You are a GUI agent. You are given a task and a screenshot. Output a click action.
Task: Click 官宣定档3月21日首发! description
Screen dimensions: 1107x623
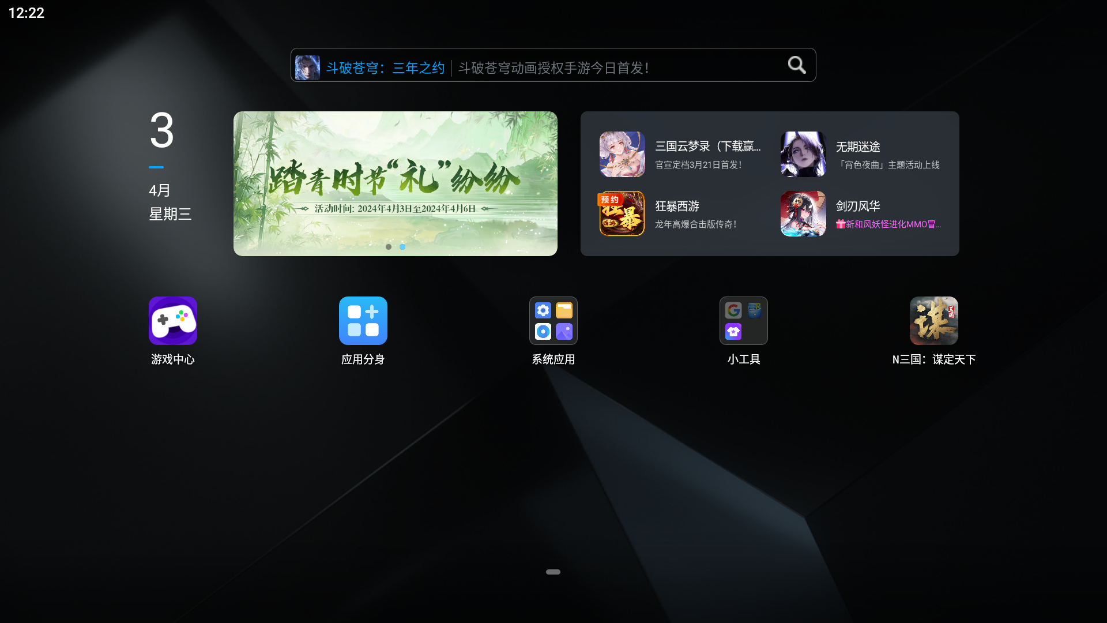click(698, 165)
